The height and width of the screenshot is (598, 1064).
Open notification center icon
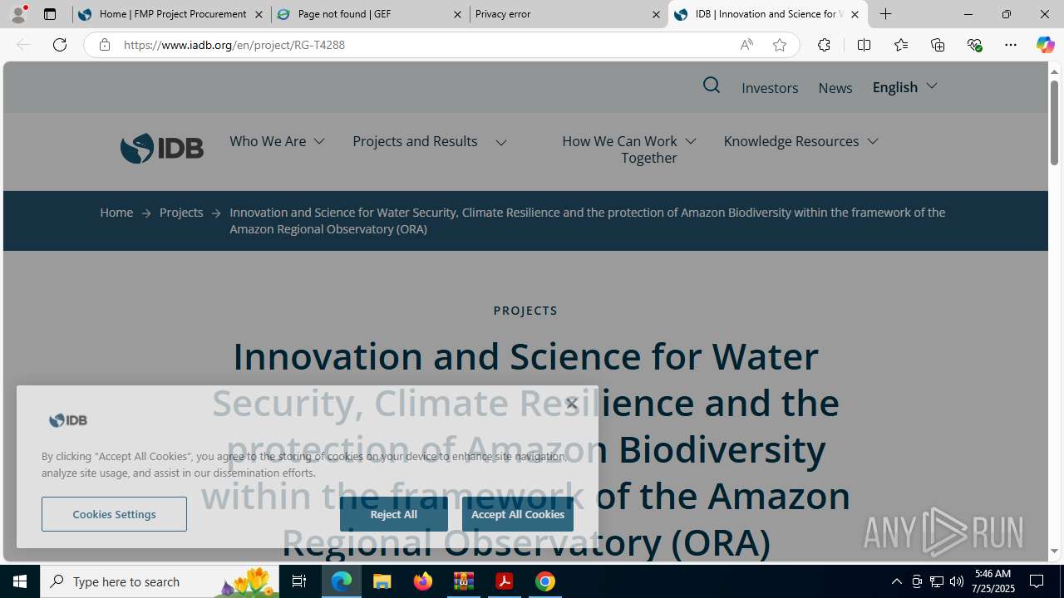tap(1037, 581)
